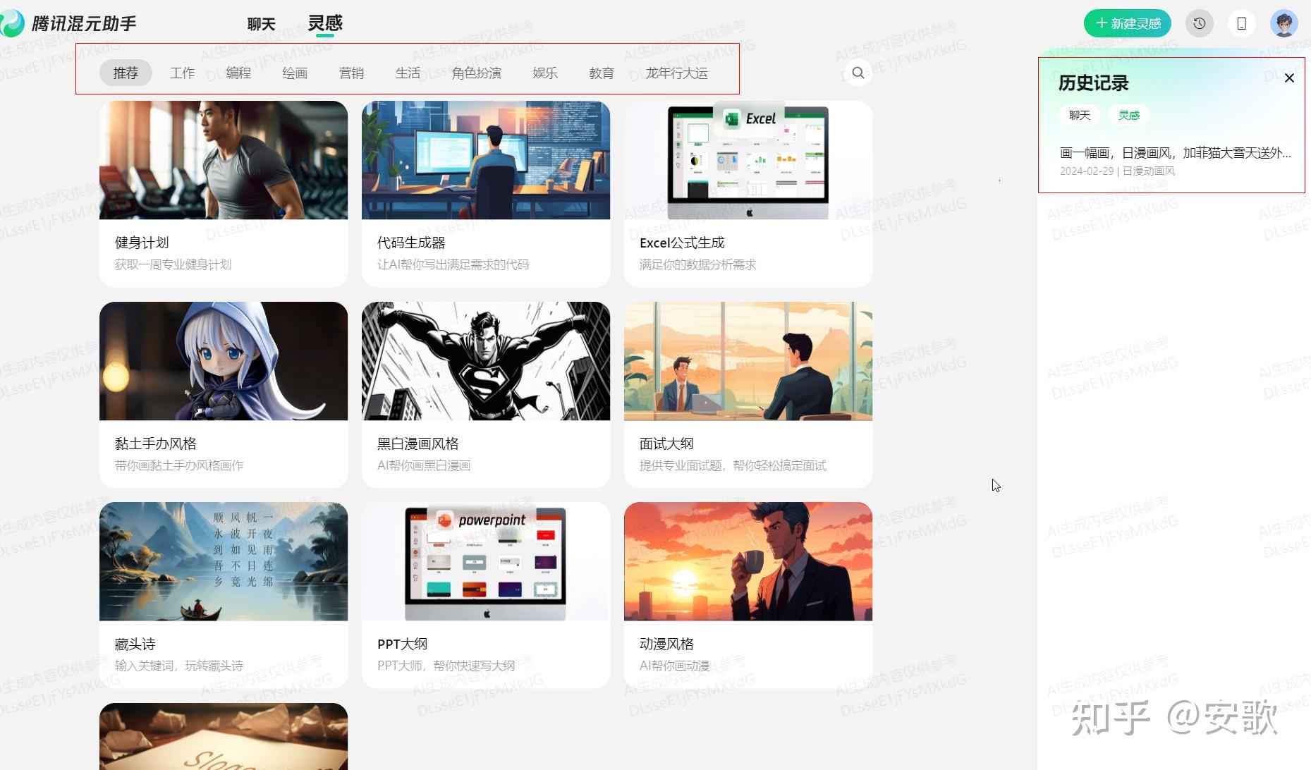Screen dimensions: 1311x770
Task: Open the PPT大纲 inspiration card
Action: 485,594
